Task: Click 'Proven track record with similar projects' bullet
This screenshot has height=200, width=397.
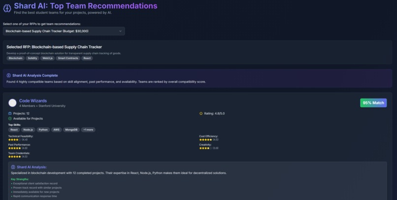Action: click(x=37, y=188)
